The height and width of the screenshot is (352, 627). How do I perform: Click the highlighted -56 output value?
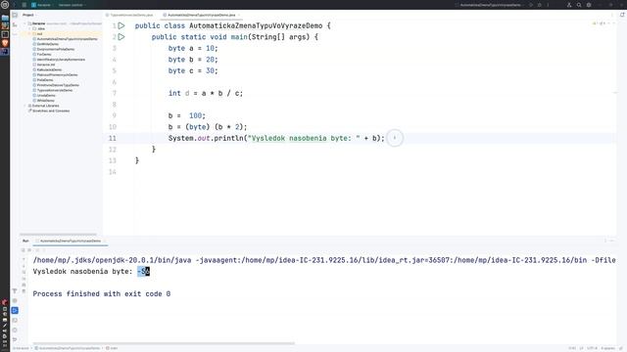click(144, 272)
